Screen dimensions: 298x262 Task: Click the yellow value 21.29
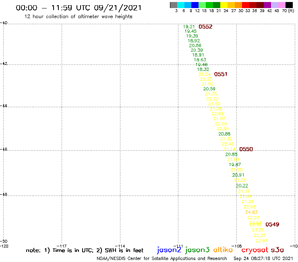pos(247,202)
